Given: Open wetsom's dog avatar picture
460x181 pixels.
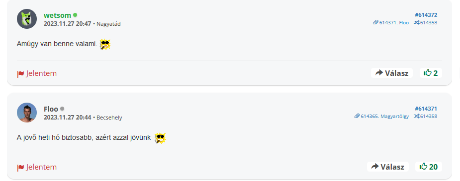Looking at the screenshot, I should point(27,19).
